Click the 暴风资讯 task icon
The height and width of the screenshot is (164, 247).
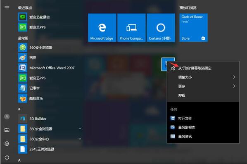(173, 136)
